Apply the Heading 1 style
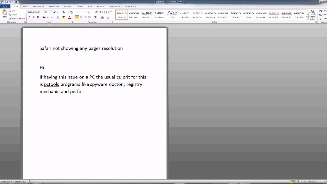 (x=147, y=15)
